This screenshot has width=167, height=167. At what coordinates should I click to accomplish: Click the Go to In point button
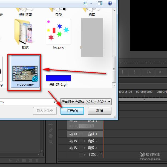coord(148,72)
